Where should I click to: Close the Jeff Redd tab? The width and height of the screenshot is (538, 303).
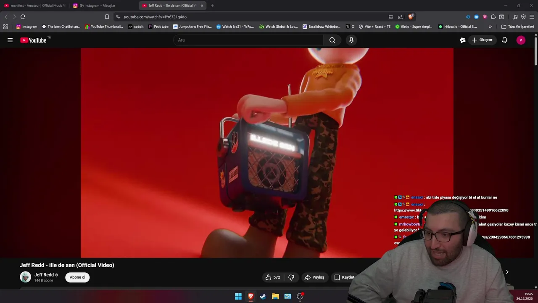(202, 5)
